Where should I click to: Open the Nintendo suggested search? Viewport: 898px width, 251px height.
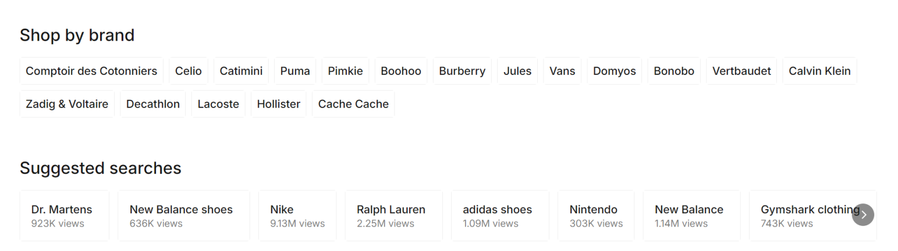596,216
